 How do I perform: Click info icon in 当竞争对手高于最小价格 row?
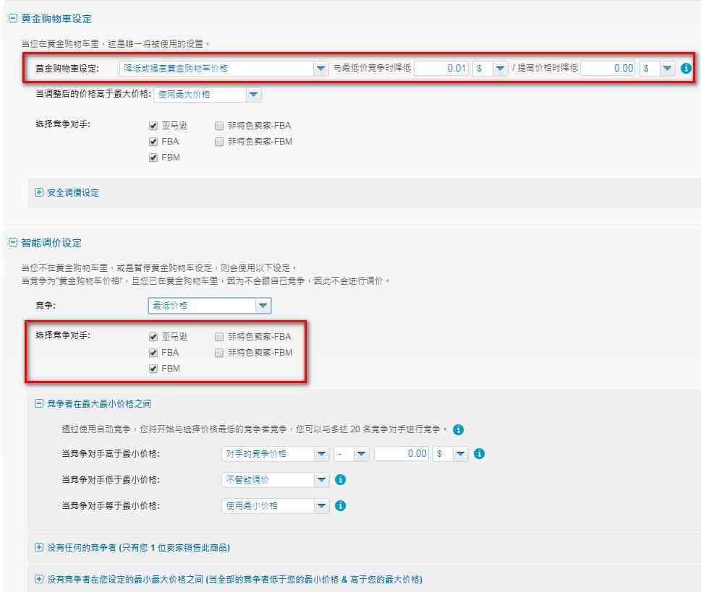tap(478, 454)
